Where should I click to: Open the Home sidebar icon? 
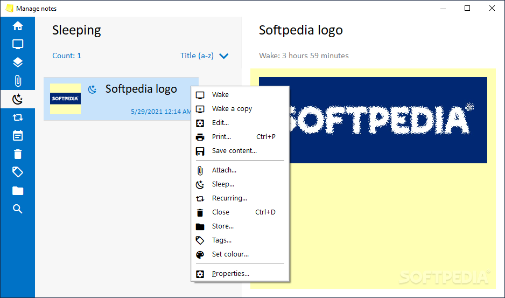[x=18, y=26]
